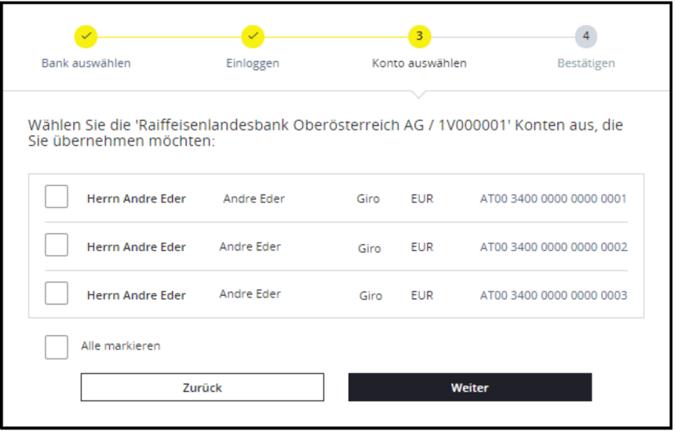This screenshot has height=431, width=675.
Task: Click step 3 circle Konto auswählen
Action: (x=419, y=36)
